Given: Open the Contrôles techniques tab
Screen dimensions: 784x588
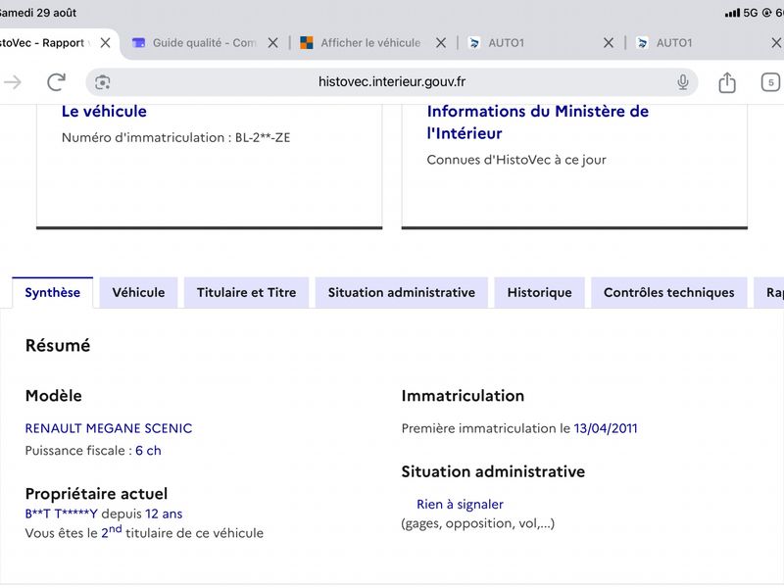Looking at the screenshot, I should [669, 292].
